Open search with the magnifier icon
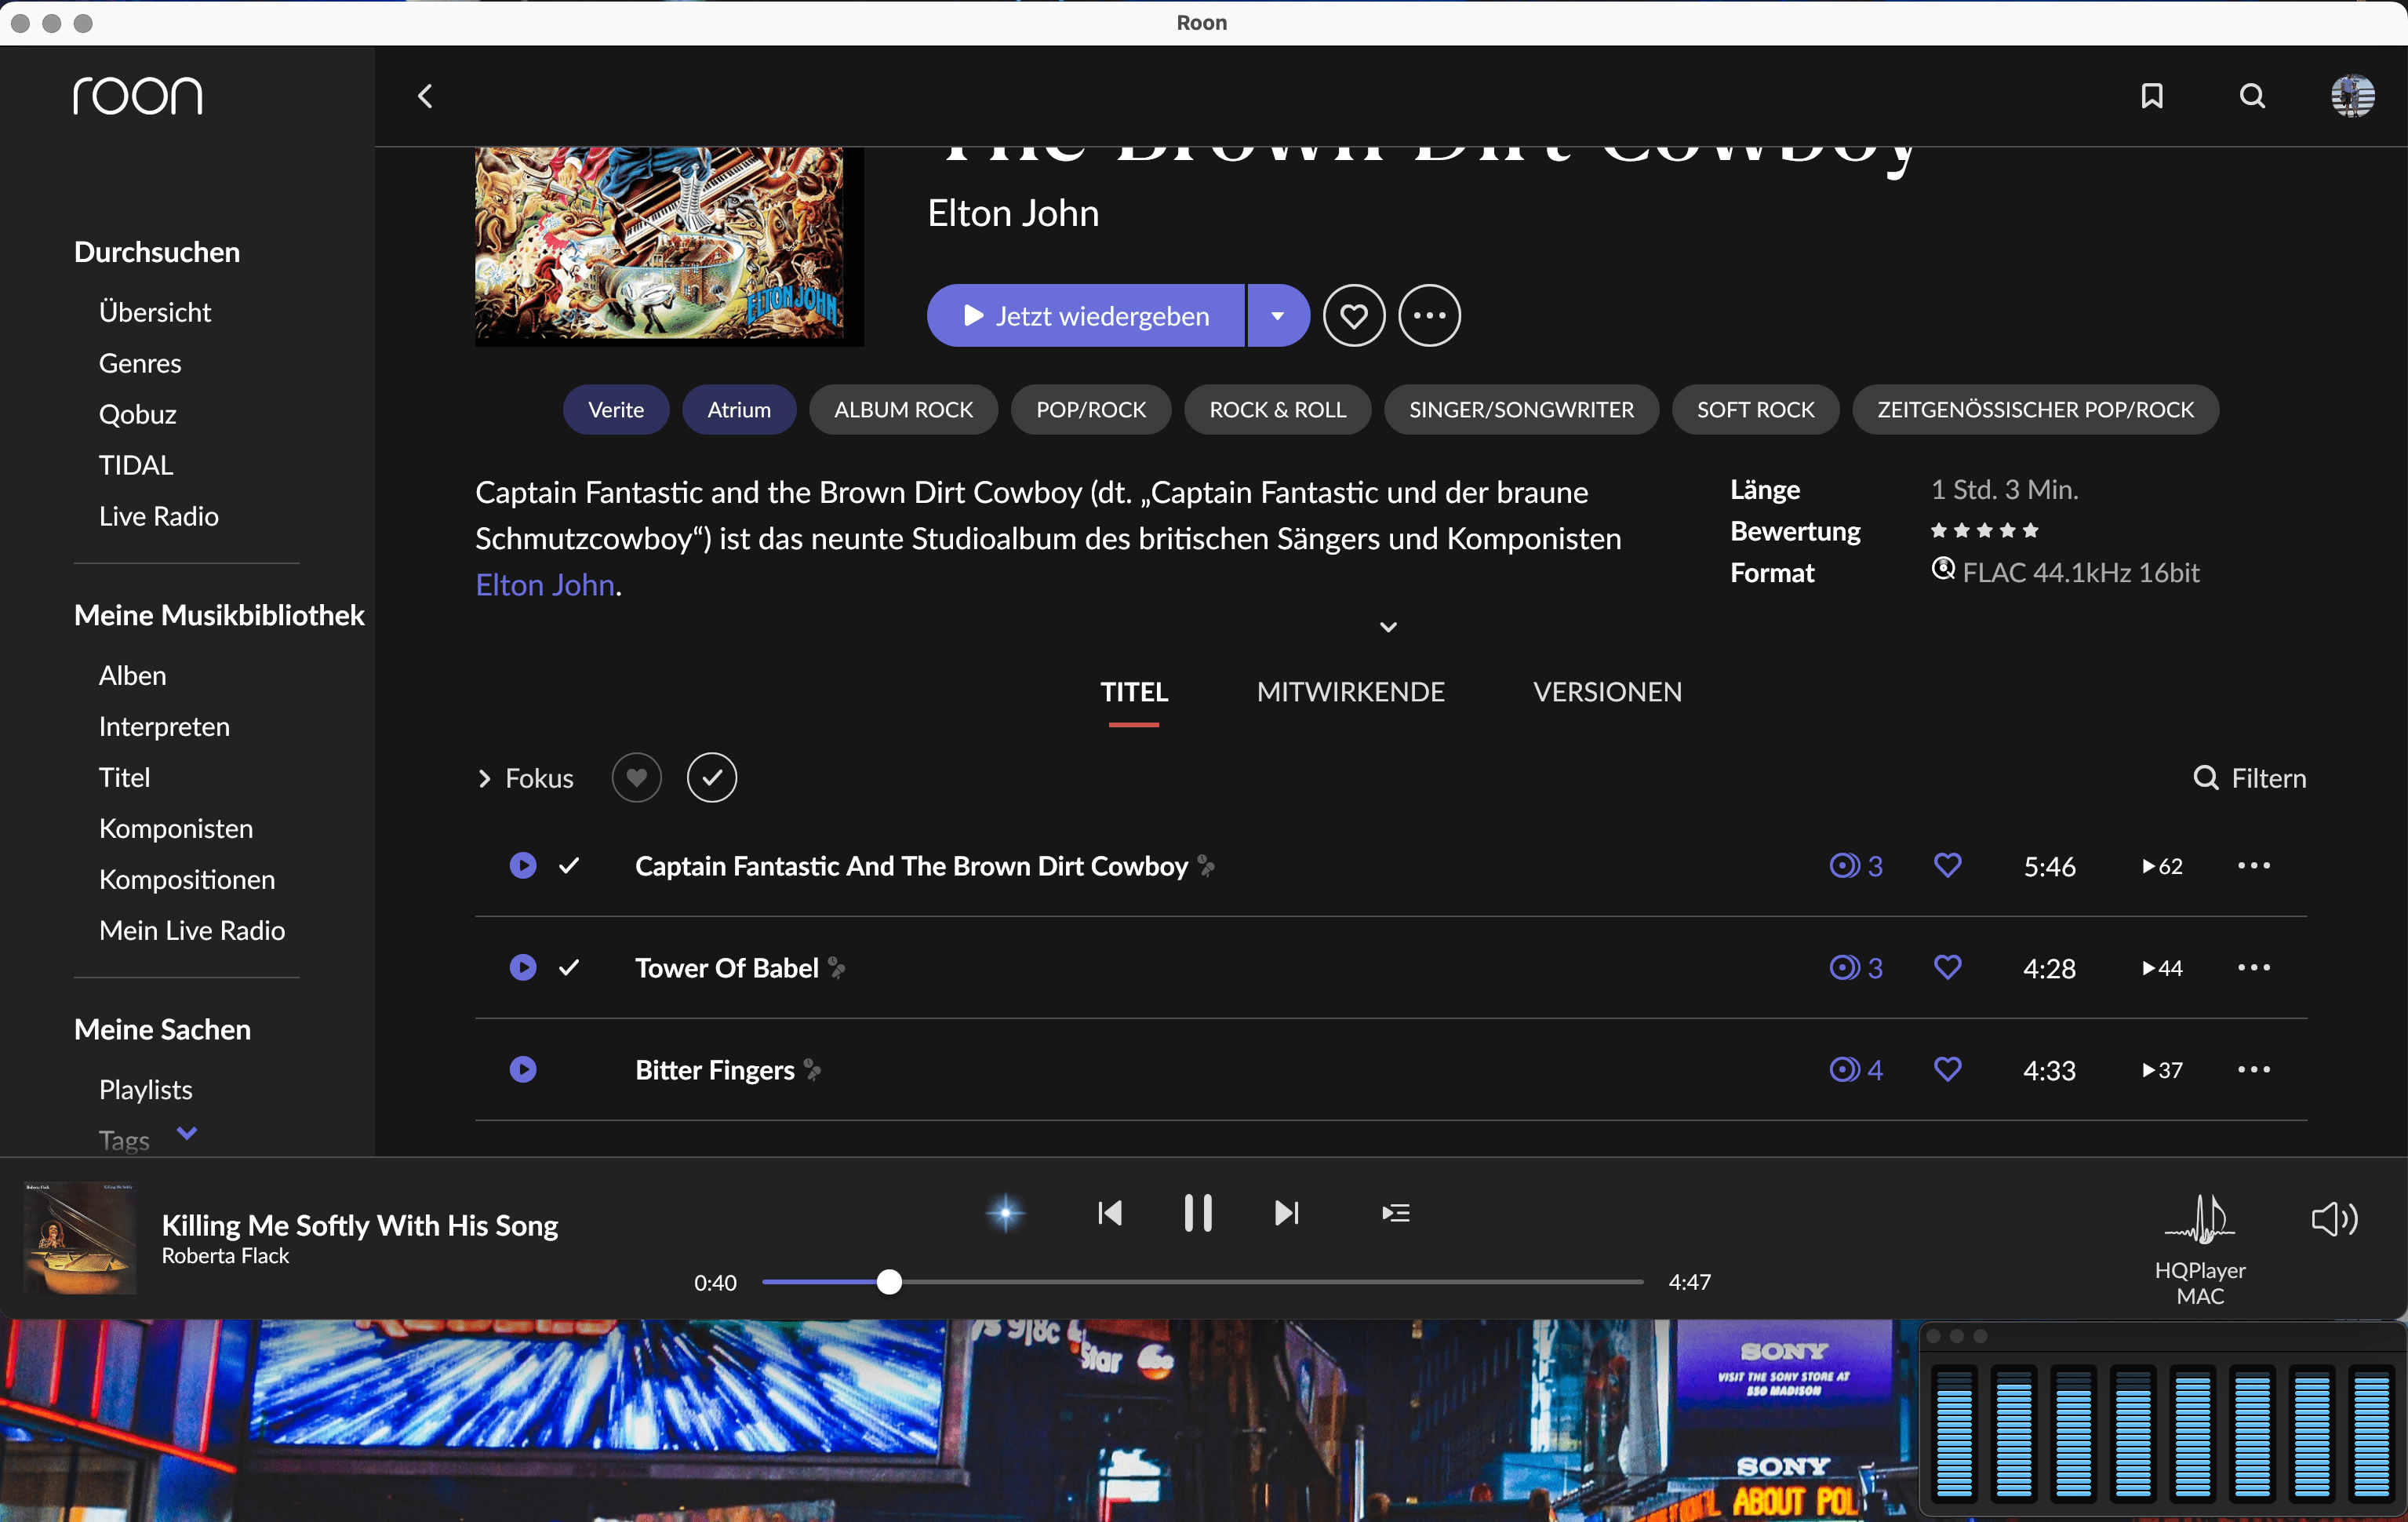Screen dimensions: 2408x1522 point(2252,96)
